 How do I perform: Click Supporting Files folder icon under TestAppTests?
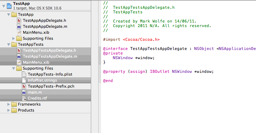pos(19,68)
